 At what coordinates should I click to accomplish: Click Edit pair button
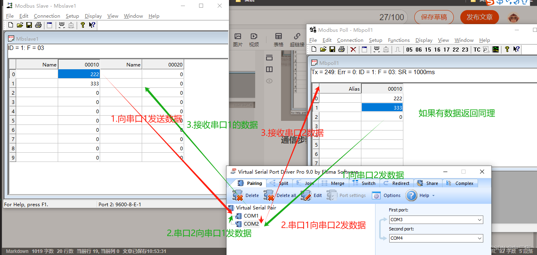[311, 196]
